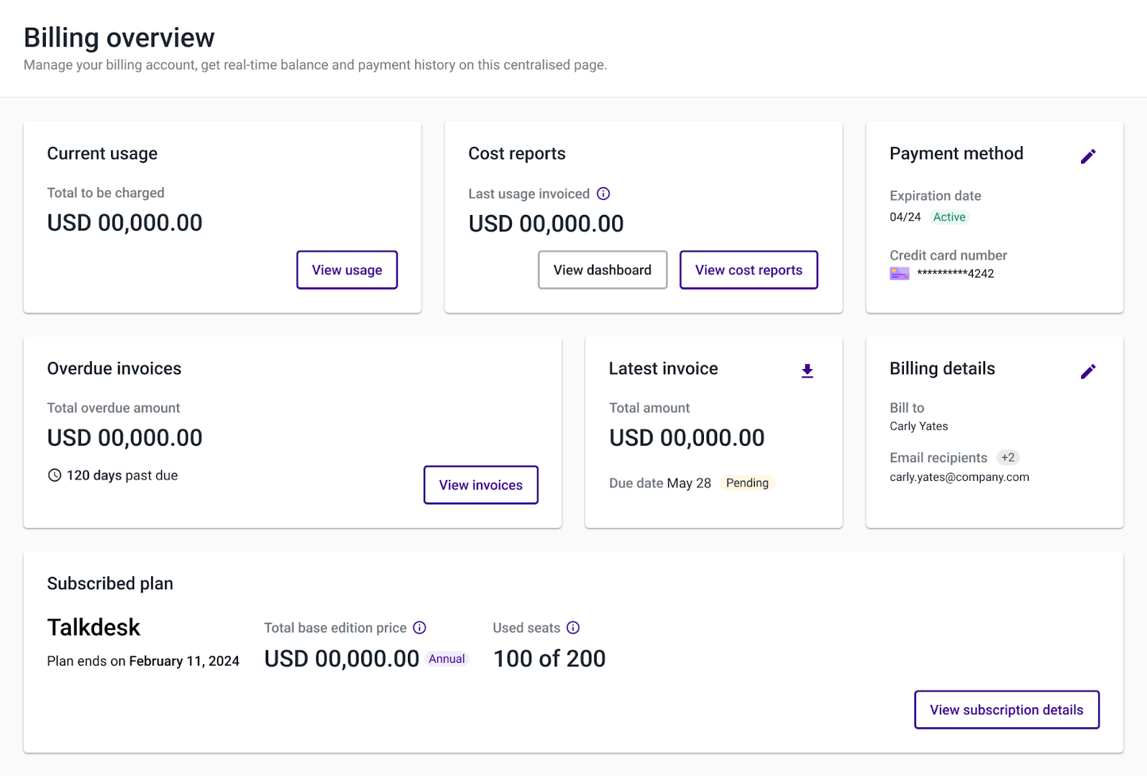Click the Latest invoice card title
This screenshot has height=776, width=1147.
pos(664,368)
